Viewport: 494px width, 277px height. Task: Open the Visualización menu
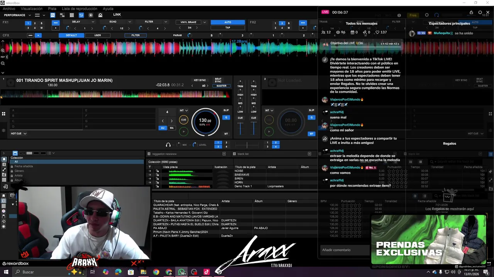pyautogui.click(x=32, y=8)
